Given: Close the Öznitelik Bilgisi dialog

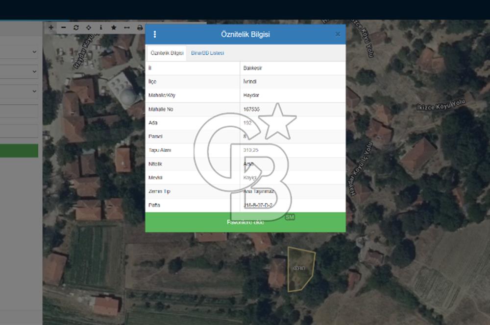Looking at the screenshot, I should (338, 34).
